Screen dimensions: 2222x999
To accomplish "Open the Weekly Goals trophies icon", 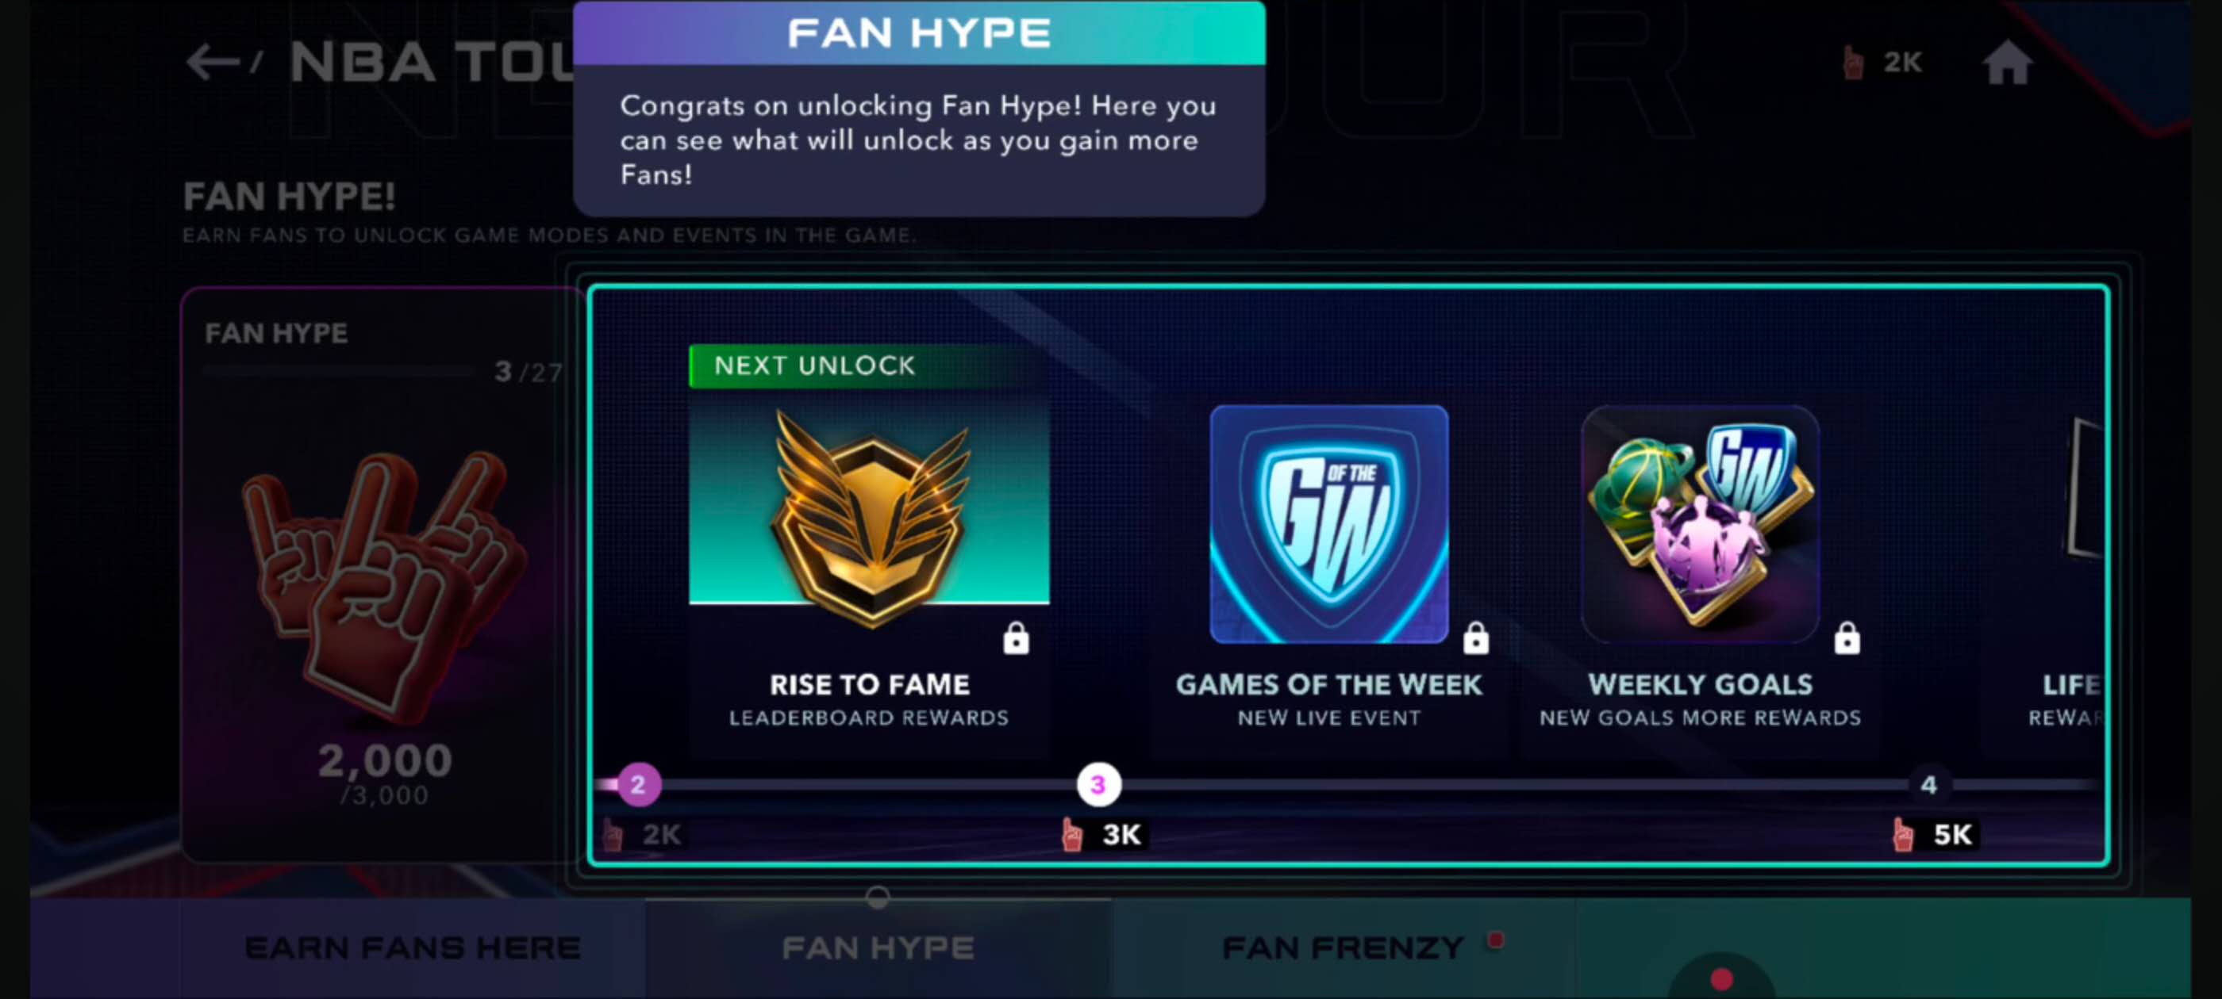I will coord(1700,524).
